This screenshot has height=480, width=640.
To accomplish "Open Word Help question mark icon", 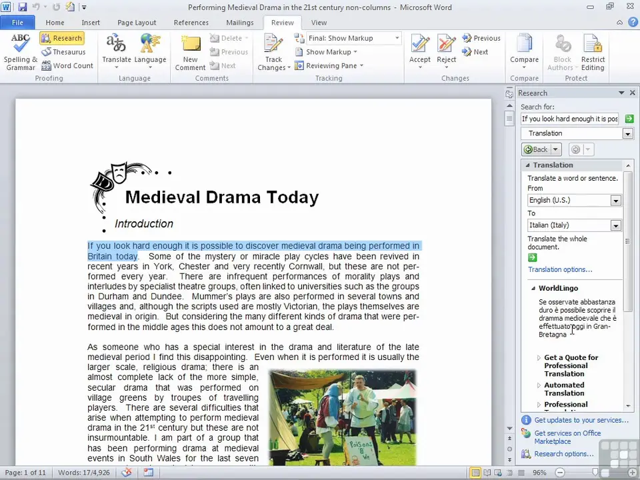I will click(633, 22).
